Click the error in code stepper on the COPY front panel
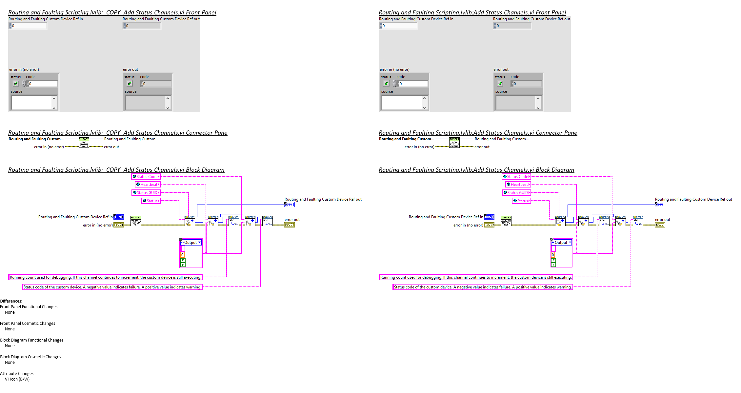Image resolution: width=741 pixels, height=393 pixels. 24,84
